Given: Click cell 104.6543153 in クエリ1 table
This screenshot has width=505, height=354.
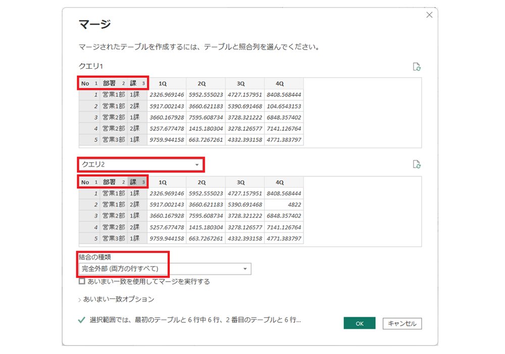Looking at the screenshot, I should coord(284,106).
